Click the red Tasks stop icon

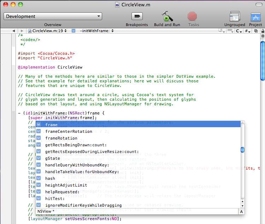click(x=192, y=16)
